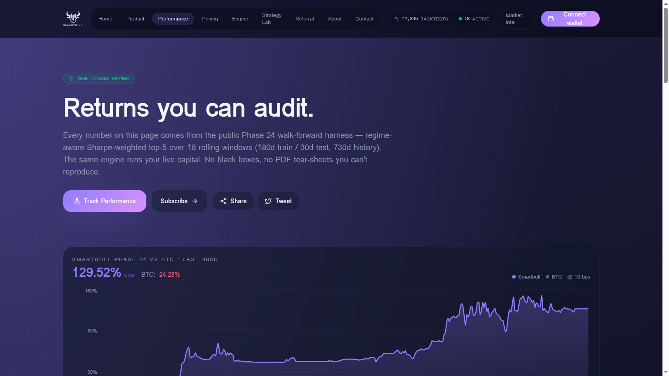Open the About nav link

point(334,19)
